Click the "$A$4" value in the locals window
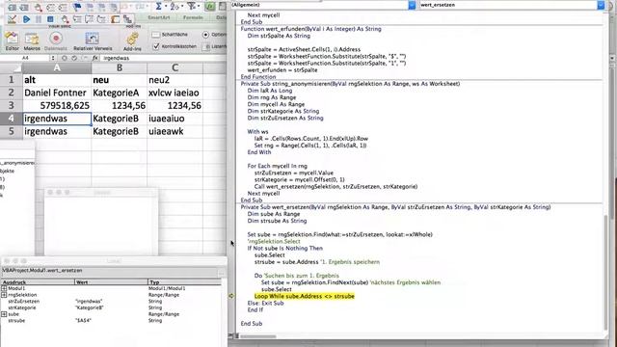Viewport: 617px width, 347px height. pos(83,321)
